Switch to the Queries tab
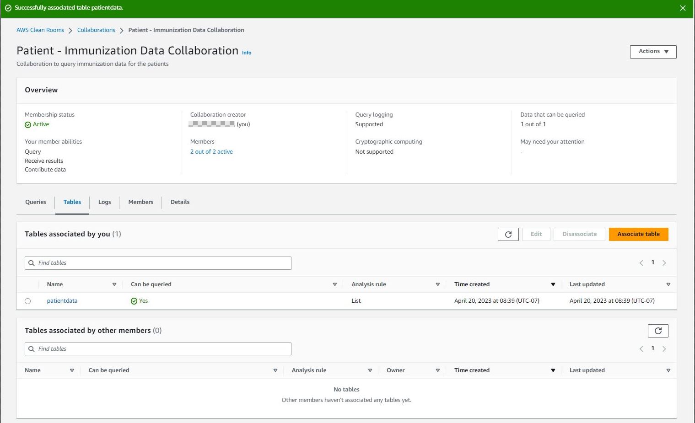 36,202
